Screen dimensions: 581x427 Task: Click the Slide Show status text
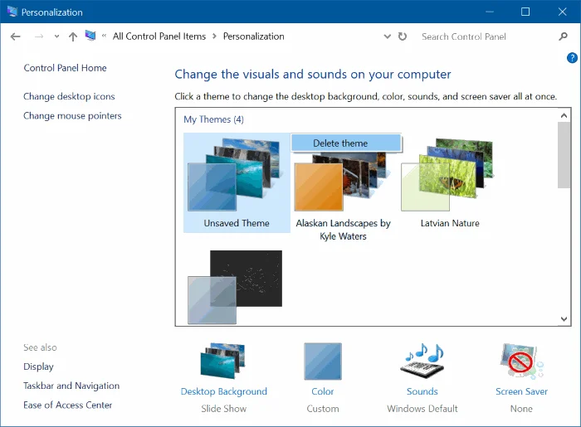click(224, 409)
